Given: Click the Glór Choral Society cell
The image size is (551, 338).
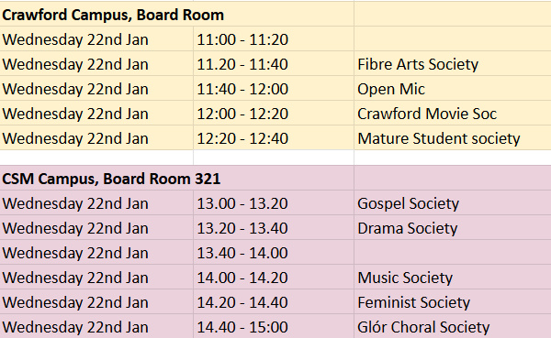Looking at the screenshot, I should click(x=453, y=326).
